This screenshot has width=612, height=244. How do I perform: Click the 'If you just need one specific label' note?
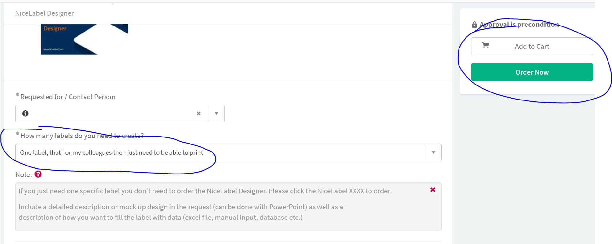(205, 191)
